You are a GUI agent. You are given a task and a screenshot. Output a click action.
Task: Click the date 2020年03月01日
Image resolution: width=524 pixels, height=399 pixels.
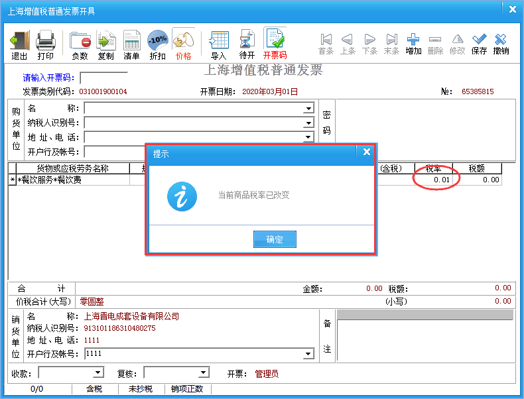[x=270, y=91]
